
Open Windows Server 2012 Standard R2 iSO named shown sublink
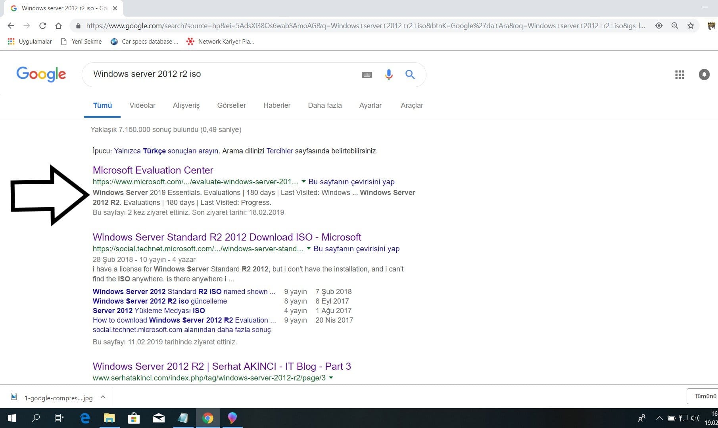[184, 292]
